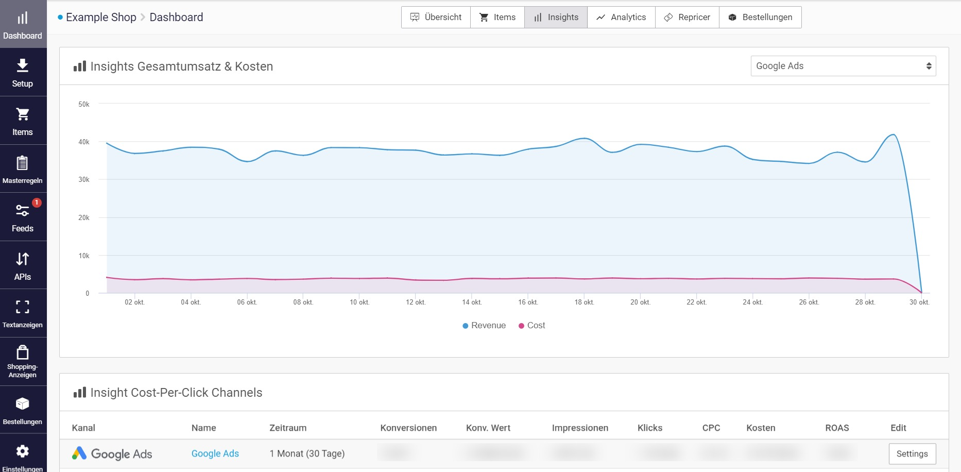Expand the Google Ads channel dropdown
Viewport: 961px width, 472px height.
[843, 66]
